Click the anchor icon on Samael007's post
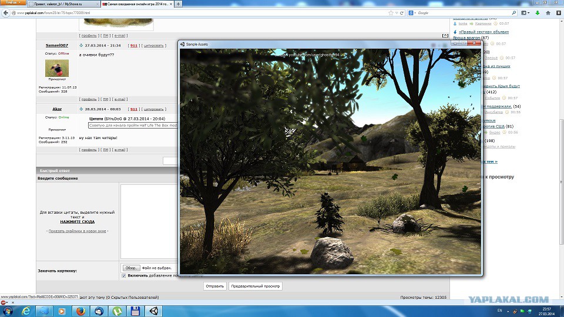 pos(81,45)
